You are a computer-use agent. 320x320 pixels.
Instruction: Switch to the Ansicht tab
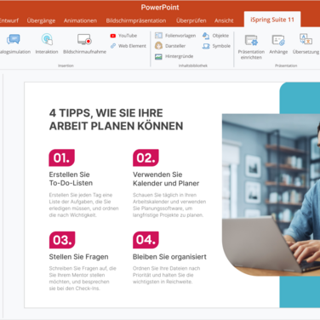pyautogui.click(x=224, y=20)
